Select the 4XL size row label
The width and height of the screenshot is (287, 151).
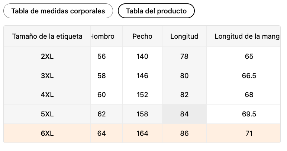47,95
